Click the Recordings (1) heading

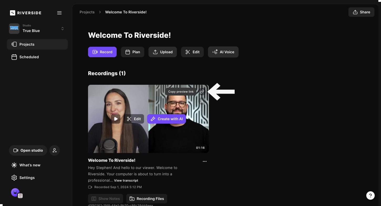107,73
